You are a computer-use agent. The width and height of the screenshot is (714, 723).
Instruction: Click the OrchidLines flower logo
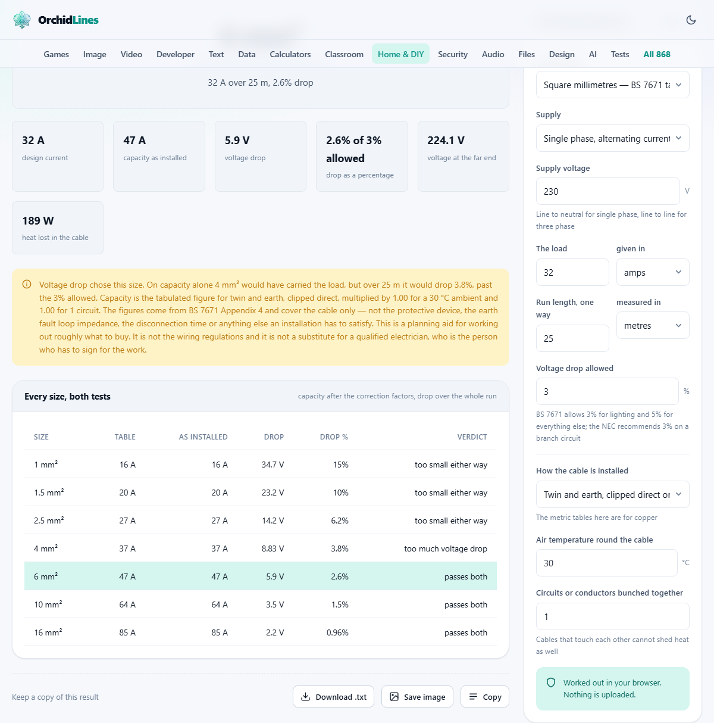[22, 20]
